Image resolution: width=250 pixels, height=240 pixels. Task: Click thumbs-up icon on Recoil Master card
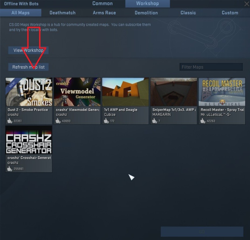203,121
